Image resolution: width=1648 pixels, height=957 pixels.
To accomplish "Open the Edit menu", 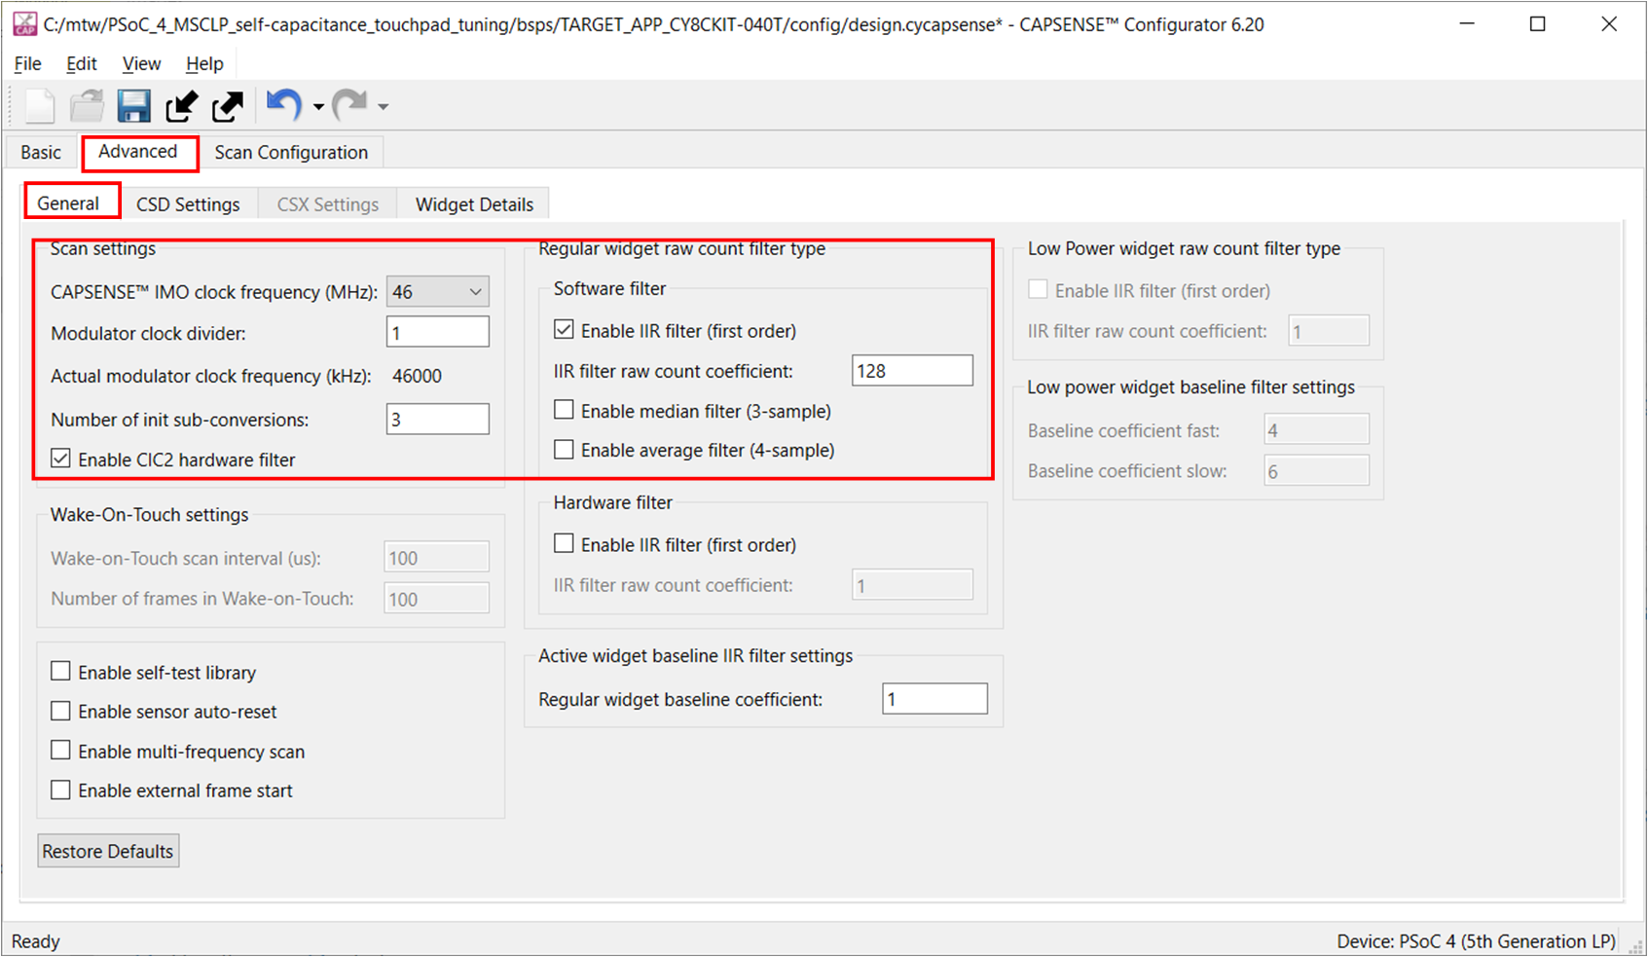I will (x=82, y=63).
